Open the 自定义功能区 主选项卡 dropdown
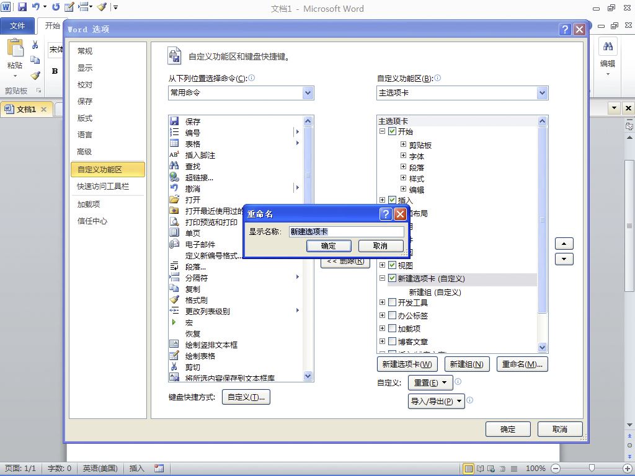The width and height of the screenshot is (635, 476). (542, 93)
